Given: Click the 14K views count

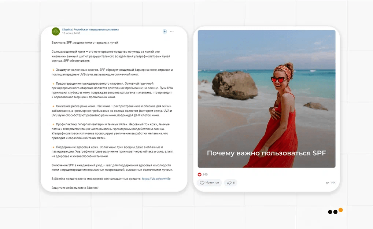Looking at the screenshot, I should pyautogui.click(x=333, y=182).
